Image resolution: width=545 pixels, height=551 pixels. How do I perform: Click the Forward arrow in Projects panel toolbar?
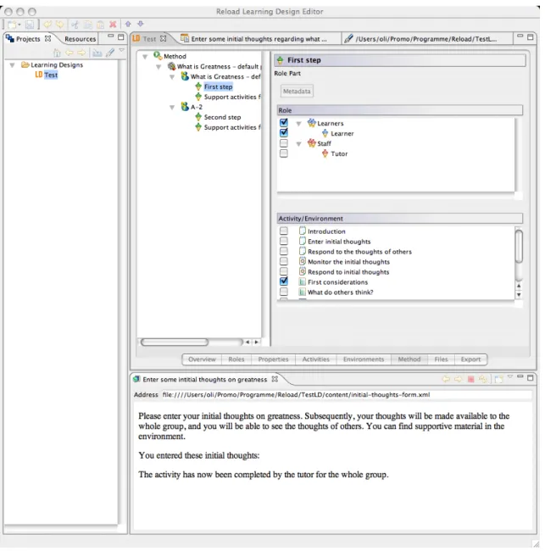point(81,53)
